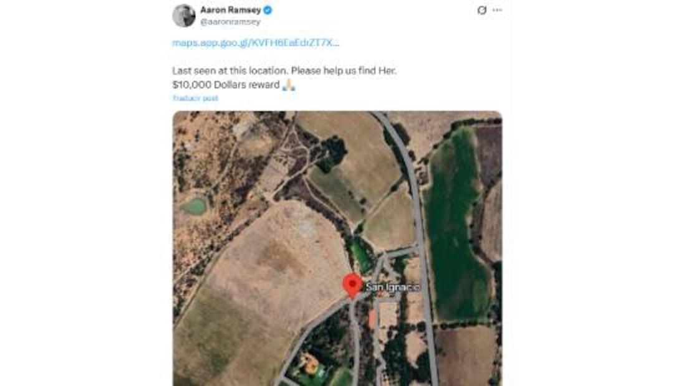The image size is (686, 386).
Task: Click Aaron Ramsey's profile avatar
Action: point(184,16)
